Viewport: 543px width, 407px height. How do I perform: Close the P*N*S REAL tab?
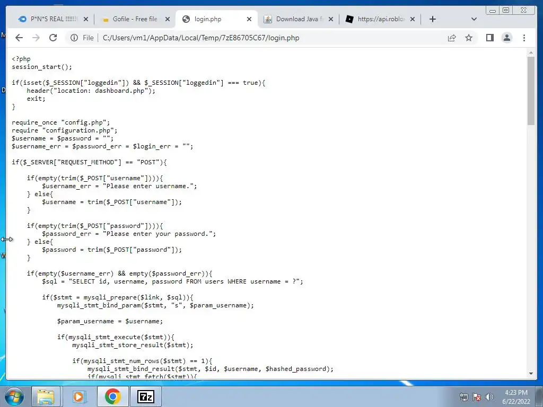(x=86, y=19)
